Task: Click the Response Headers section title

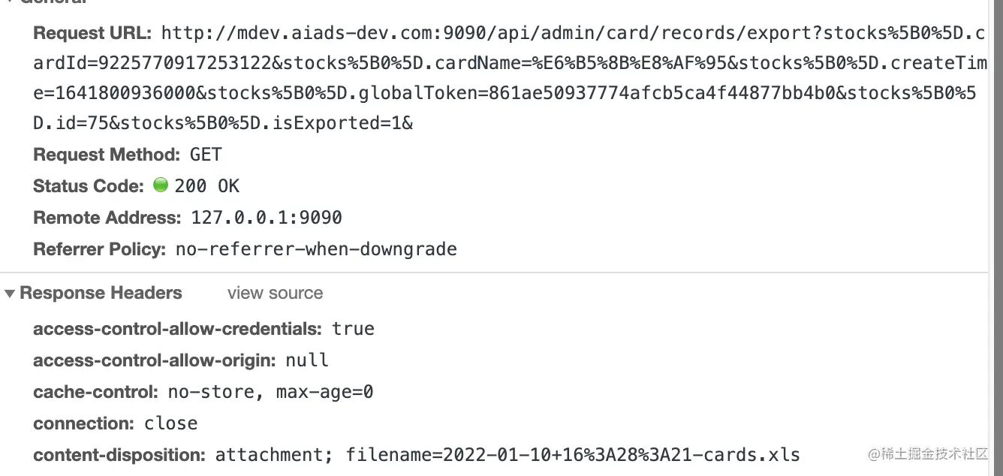Action: point(101,293)
